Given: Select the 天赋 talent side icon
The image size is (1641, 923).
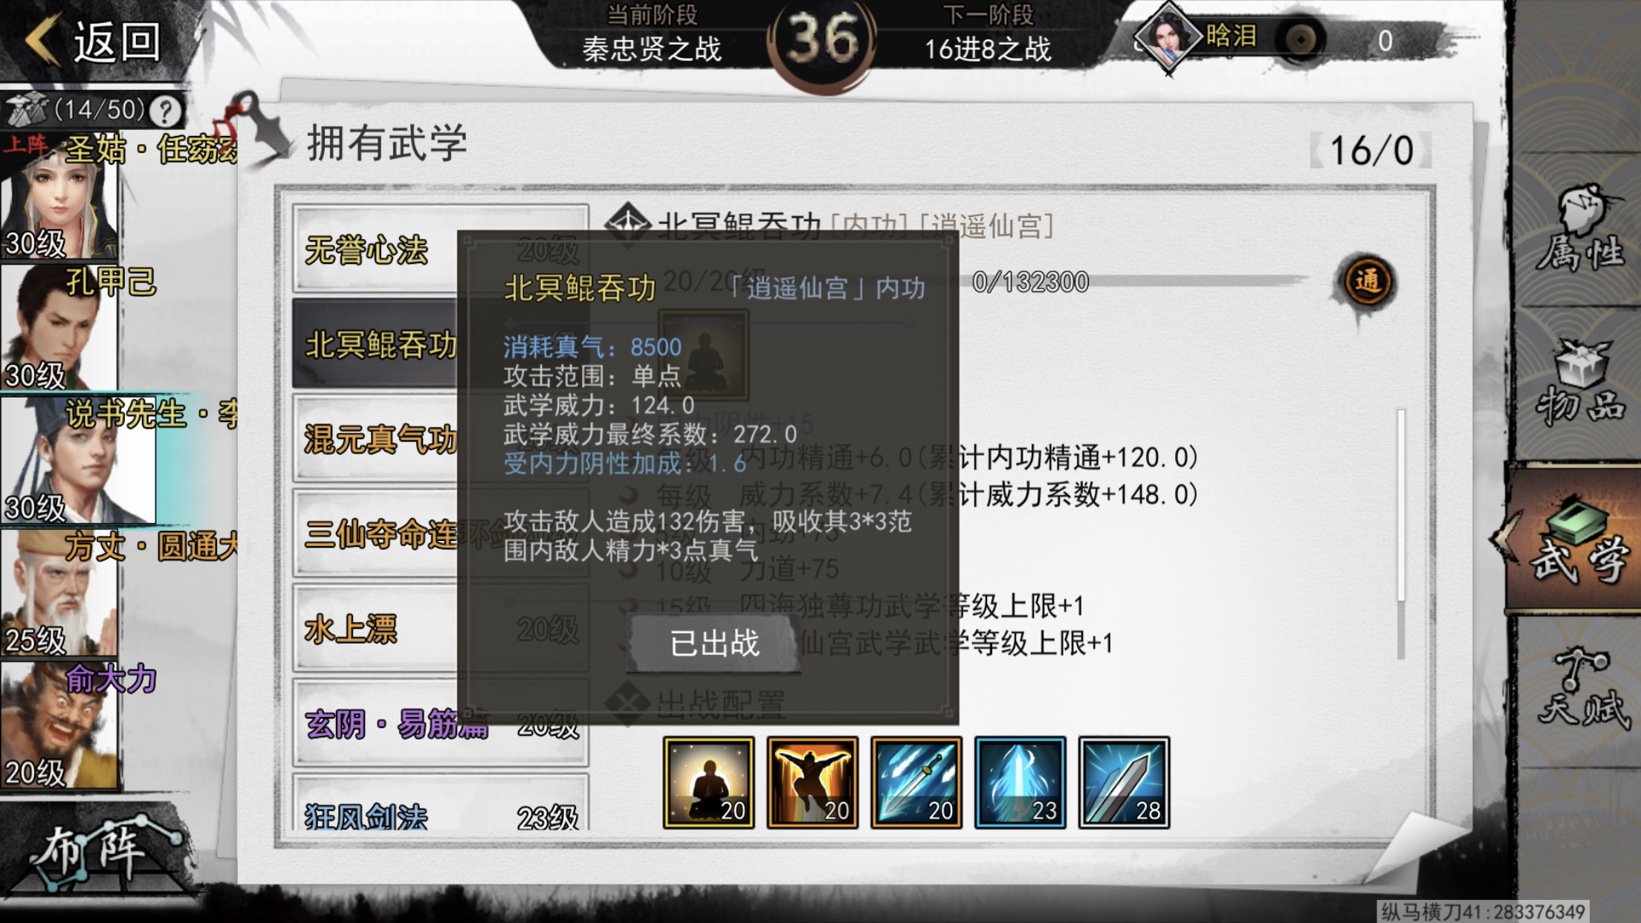Looking at the screenshot, I should point(1583,687).
